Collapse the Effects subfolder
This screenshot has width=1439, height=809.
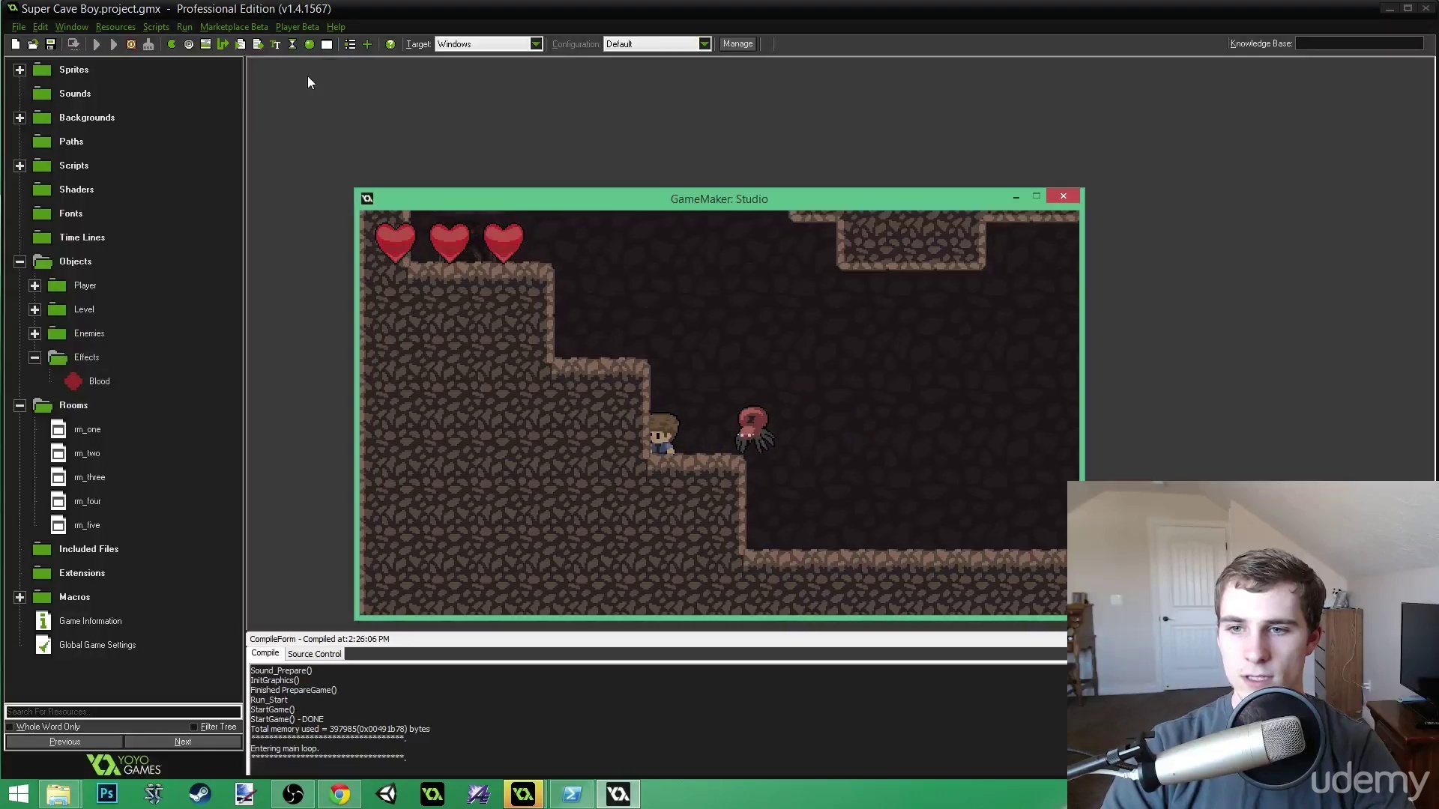click(x=34, y=357)
